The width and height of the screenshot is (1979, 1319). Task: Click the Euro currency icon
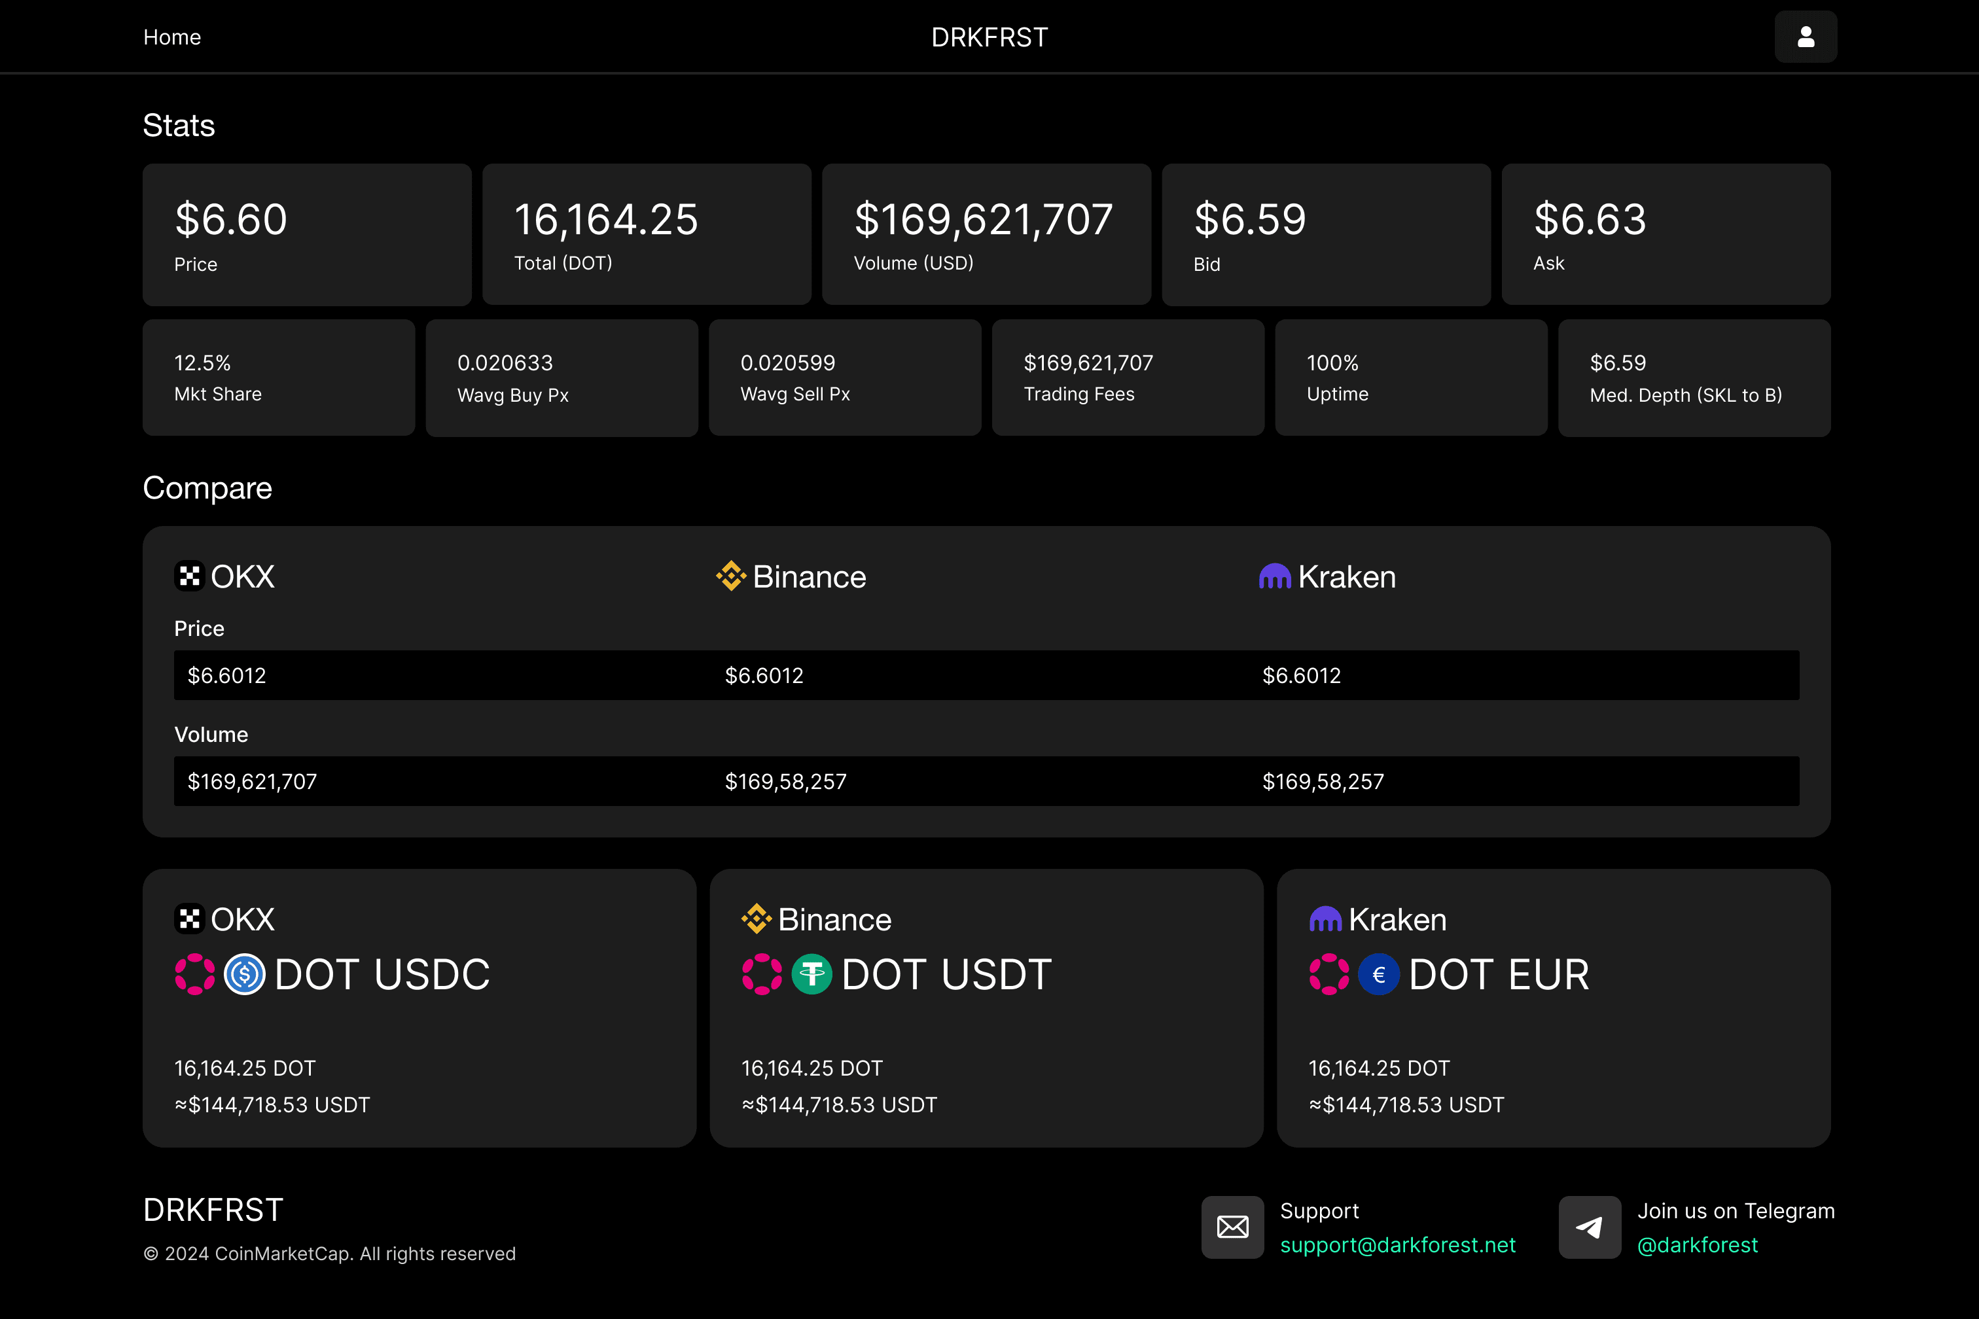(1379, 974)
